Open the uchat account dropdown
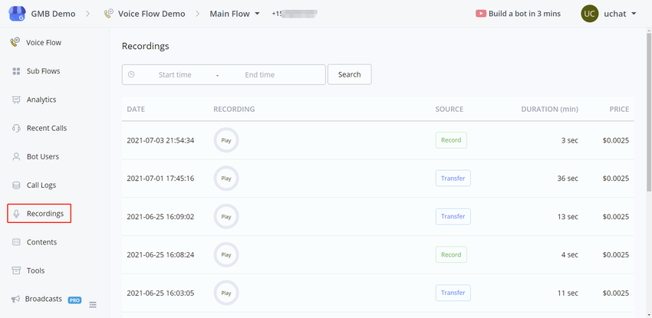The image size is (652, 318). tap(634, 14)
